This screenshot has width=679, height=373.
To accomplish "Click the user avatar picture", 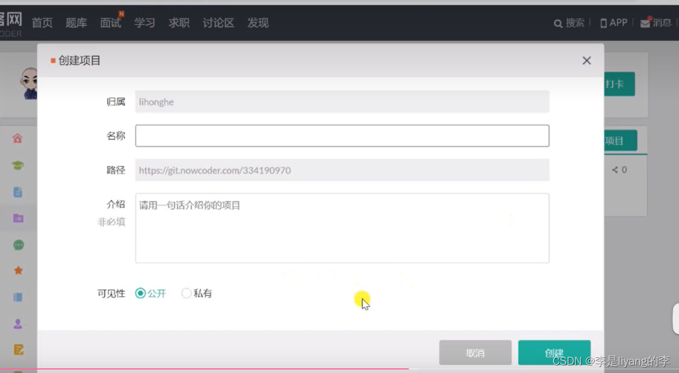I will [x=29, y=84].
